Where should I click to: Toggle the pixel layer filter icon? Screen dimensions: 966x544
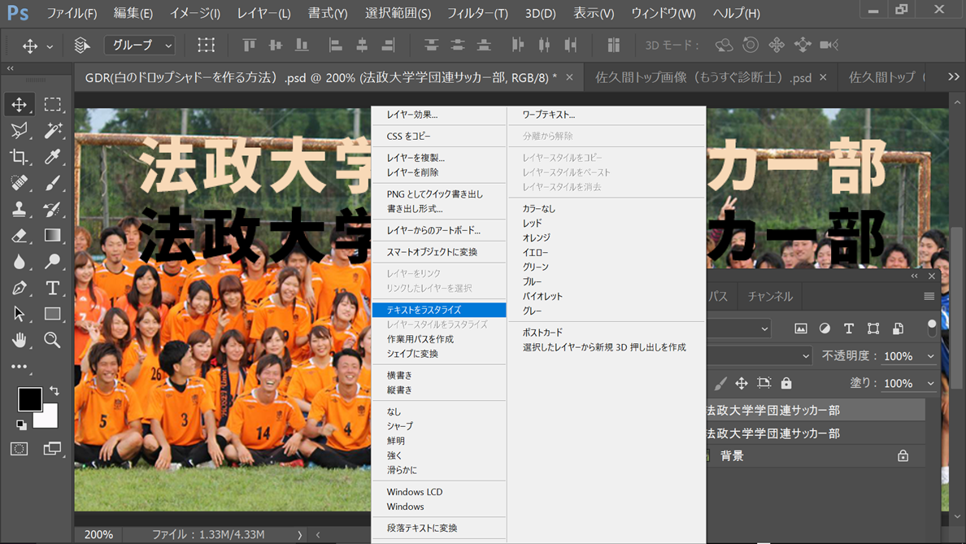click(800, 329)
